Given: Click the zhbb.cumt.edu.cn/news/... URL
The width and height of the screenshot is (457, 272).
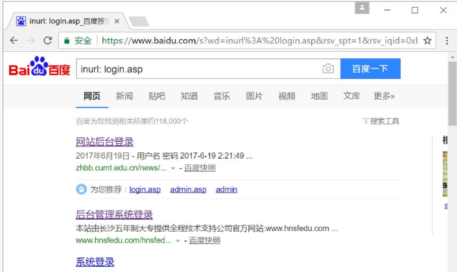Looking at the screenshot, I should (121, 168).
